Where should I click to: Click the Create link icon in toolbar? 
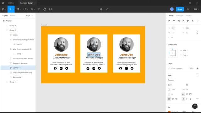107,9
